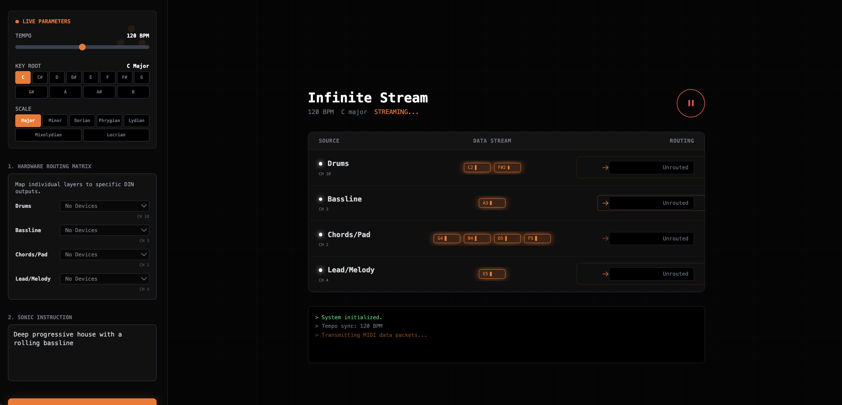Screen dimensions: 842x405
Task: Select the Locrian scale option
Action: [x=116, y=135]
